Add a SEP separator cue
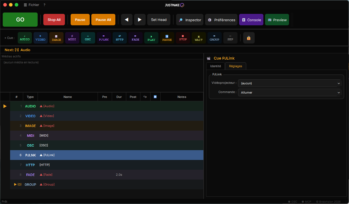Viewport: 349px width, 204px height. pyautogui.click(x=230, y=38)
